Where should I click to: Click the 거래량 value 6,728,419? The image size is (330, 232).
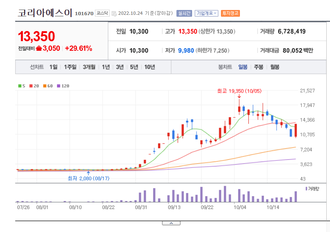pyautogui.click(x=292, y=32)
